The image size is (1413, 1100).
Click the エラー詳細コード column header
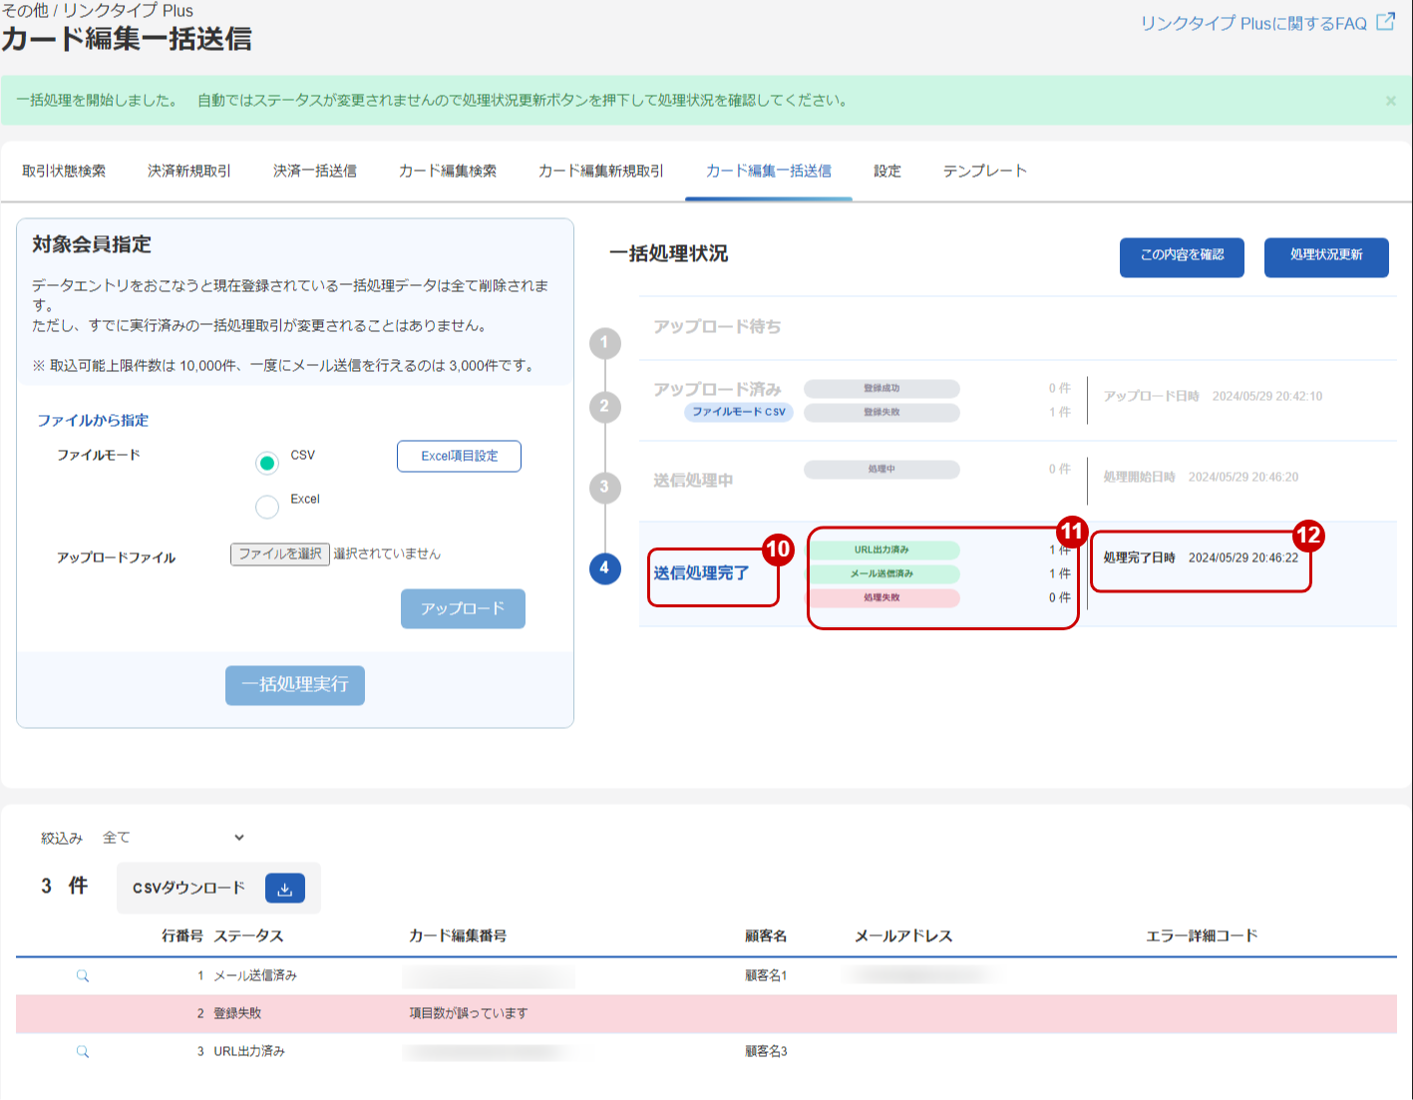tap(1202, 935)
